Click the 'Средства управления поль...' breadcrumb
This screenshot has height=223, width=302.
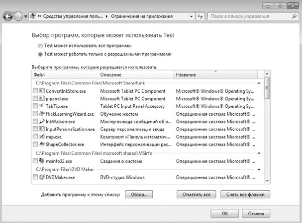click(73, 16)
